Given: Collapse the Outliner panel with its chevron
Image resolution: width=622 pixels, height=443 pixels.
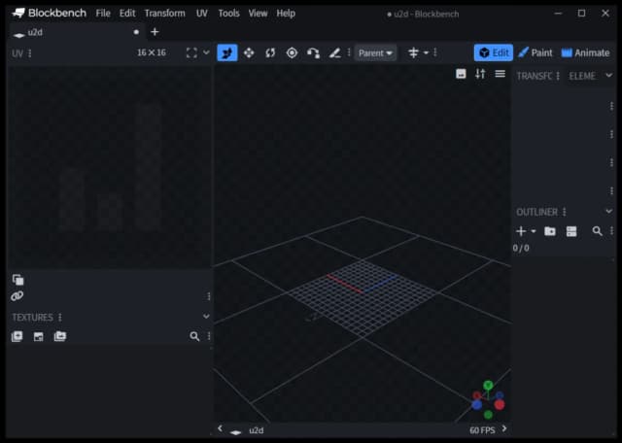Looking at the screenshot, I should pyautogui.click(x=609, y=212).
